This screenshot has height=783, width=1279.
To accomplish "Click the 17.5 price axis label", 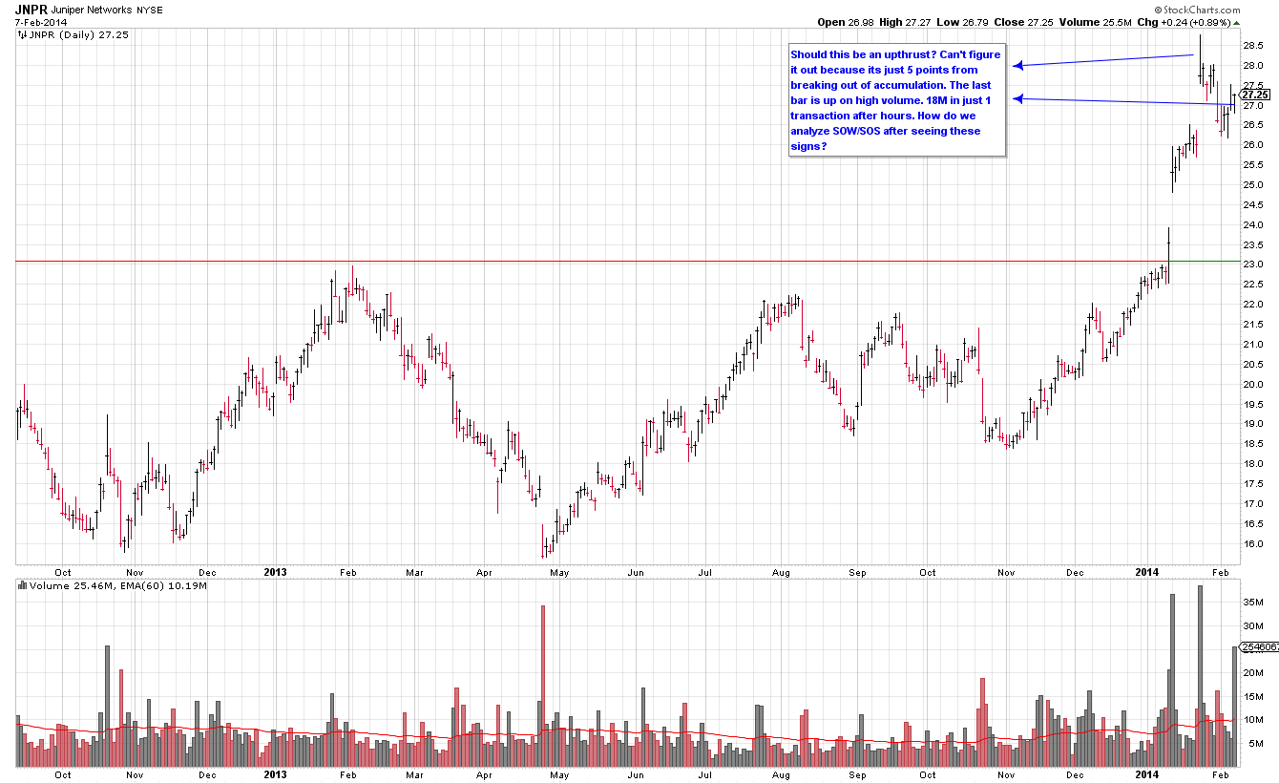I will point(1255,484).
